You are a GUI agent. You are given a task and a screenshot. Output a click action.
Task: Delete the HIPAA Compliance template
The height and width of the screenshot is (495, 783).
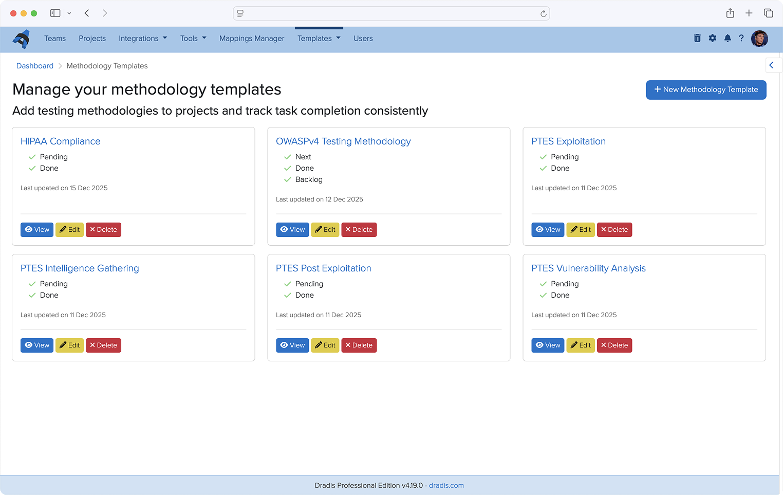pyautogui.click(x=103, y=230)
